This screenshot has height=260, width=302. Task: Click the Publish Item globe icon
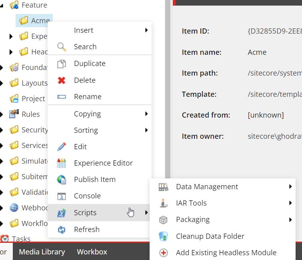62,180
